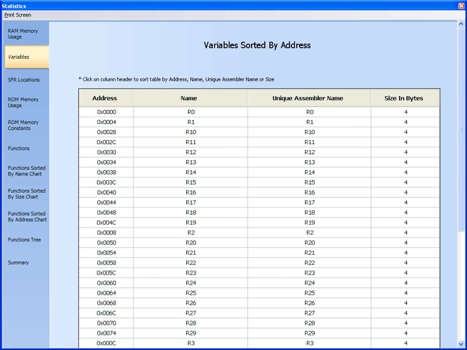Select address cell 0x0060
The width and height of the screenshot is (467, 350).
(106, 283)
